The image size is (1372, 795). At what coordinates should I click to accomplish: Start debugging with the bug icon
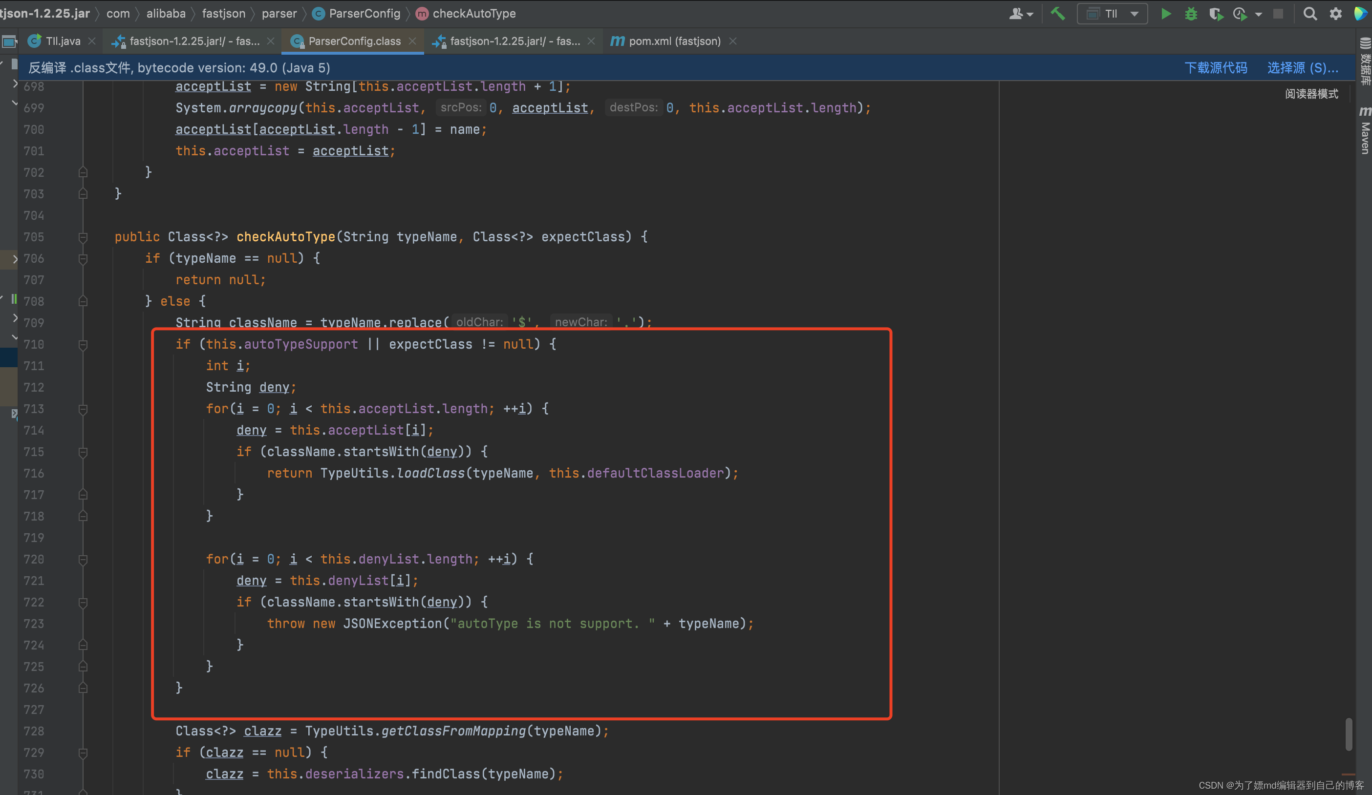point(1191,14)
